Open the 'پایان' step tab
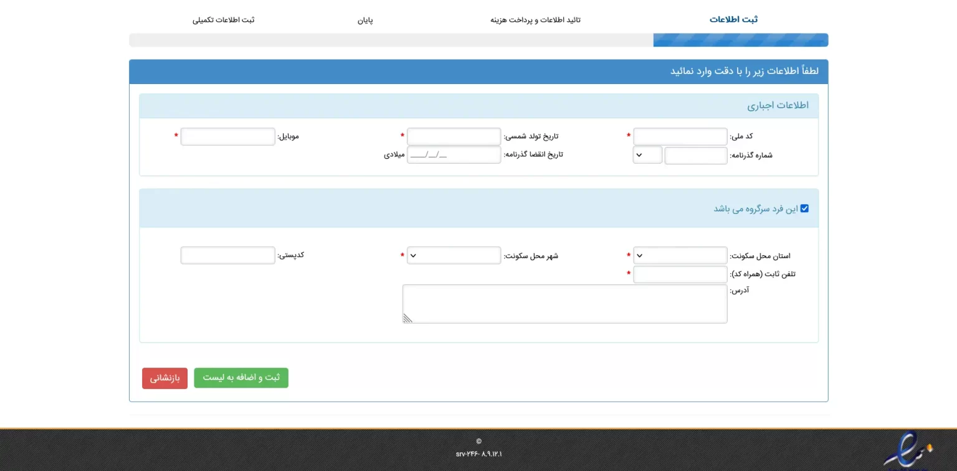The height and width of the screenshot is (471, 957). pos(365,20)
